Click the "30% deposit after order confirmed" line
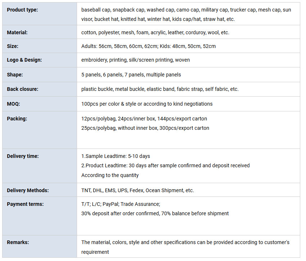This screenshot has width=306, height=261. coord(155,213)
